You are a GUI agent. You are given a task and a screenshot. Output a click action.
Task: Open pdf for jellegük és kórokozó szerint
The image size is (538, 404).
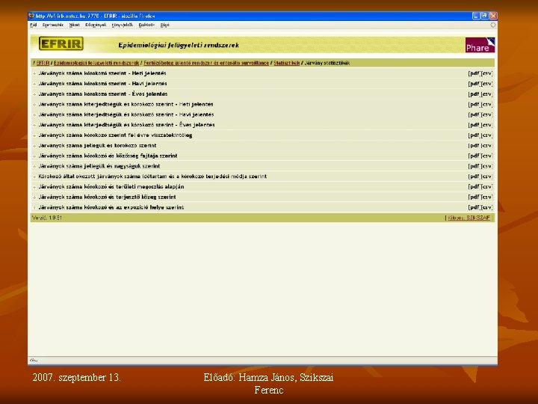coord(474,145)
